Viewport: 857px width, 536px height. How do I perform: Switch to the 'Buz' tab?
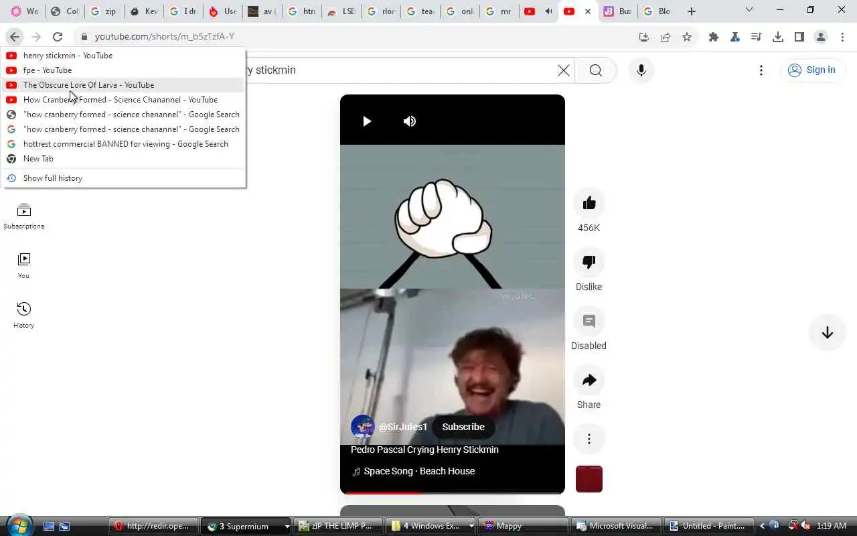618,11
